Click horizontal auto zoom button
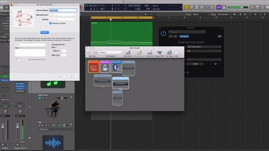This screenshot has width=269, height=151. [245, 14]
